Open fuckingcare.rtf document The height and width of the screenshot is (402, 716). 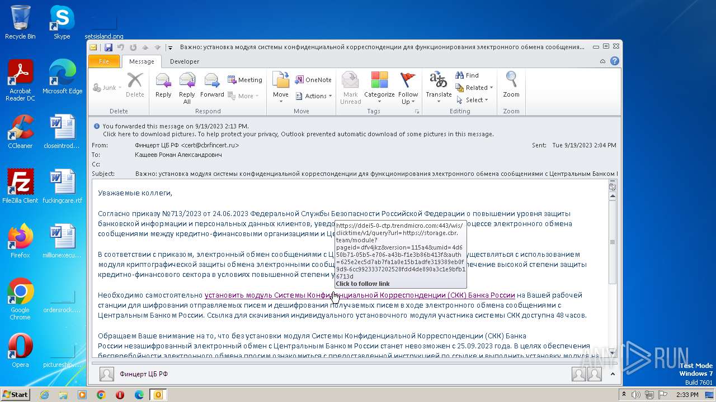pyautogui.click(x=62, y=186)
